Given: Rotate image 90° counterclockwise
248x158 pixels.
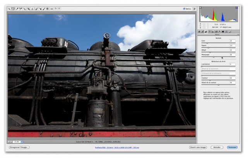Looking at the screenshot, I should click(55, 9).
